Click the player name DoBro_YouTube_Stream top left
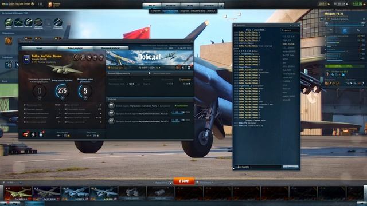The height and width of the screenshot is (206, 367). point(19,4)
